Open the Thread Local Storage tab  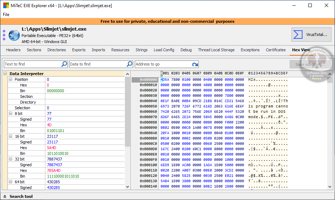(x=216, y=50)
